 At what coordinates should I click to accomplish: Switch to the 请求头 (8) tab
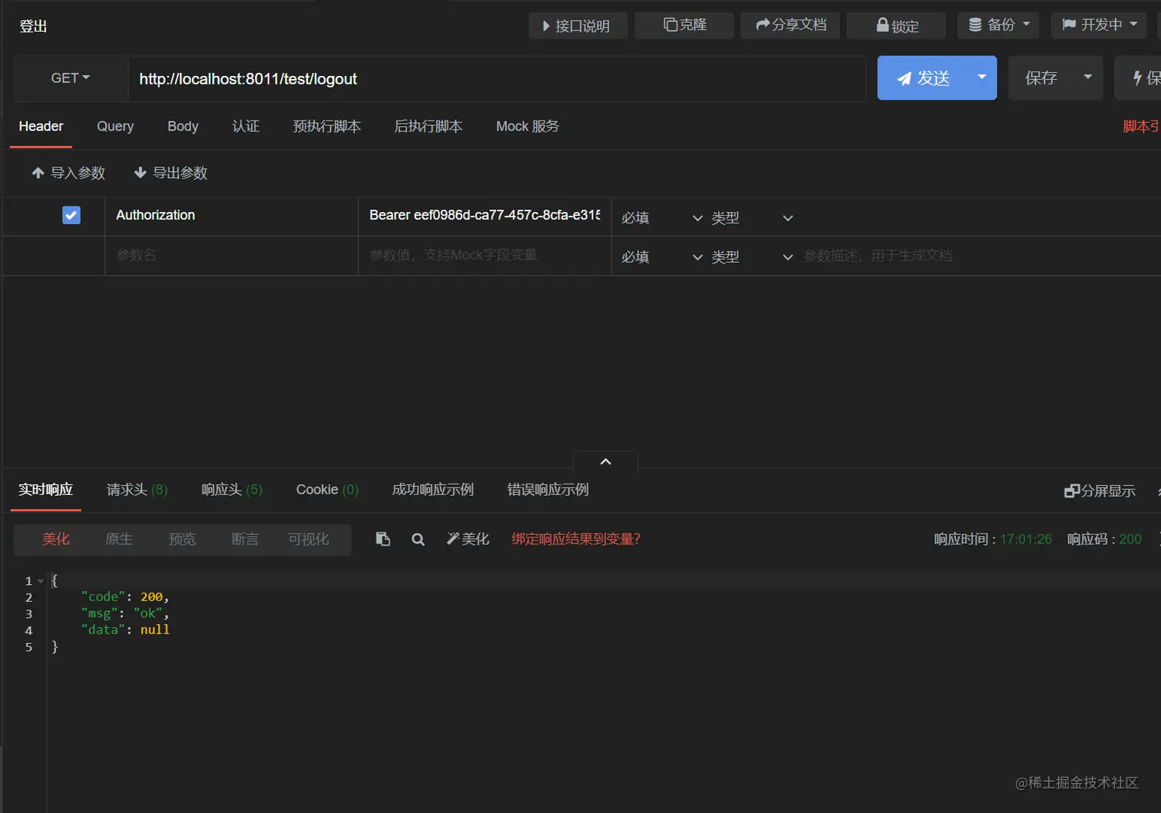pos(137,490)
